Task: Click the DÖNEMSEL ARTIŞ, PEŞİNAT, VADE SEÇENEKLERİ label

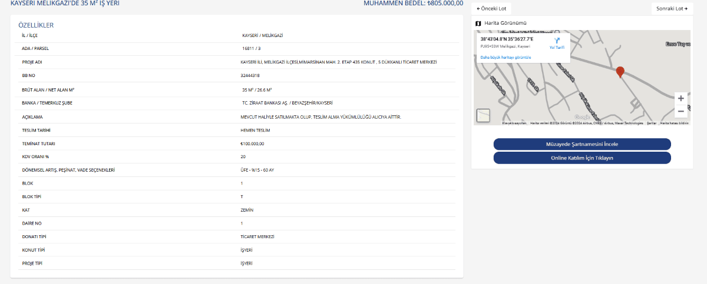Action: (x=68, y=171)
